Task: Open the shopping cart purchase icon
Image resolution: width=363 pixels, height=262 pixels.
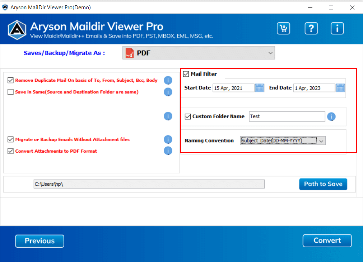Action: (283, 28)
